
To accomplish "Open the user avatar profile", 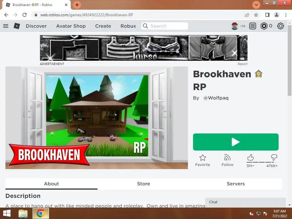I will point(235,26).
